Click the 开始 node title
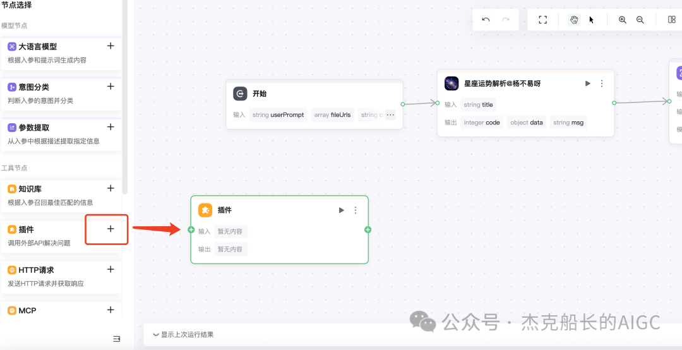Screen dimensions: 682x350 260,94
